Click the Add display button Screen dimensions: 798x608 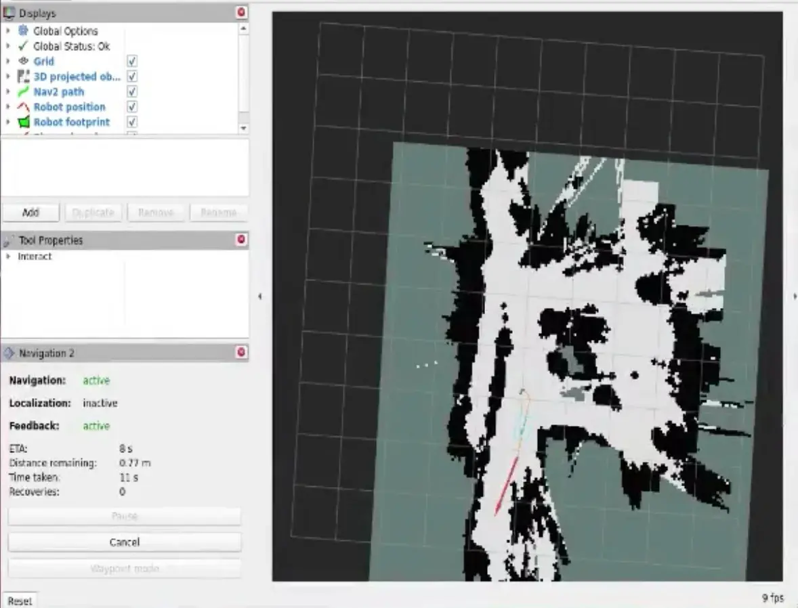click(31, 213)
